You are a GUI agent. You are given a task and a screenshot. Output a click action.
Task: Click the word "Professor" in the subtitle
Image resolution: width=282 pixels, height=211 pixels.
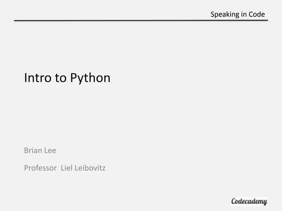coord(40,167)
